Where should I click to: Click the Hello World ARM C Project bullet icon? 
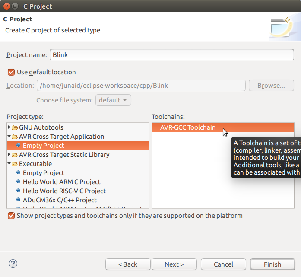18,182
